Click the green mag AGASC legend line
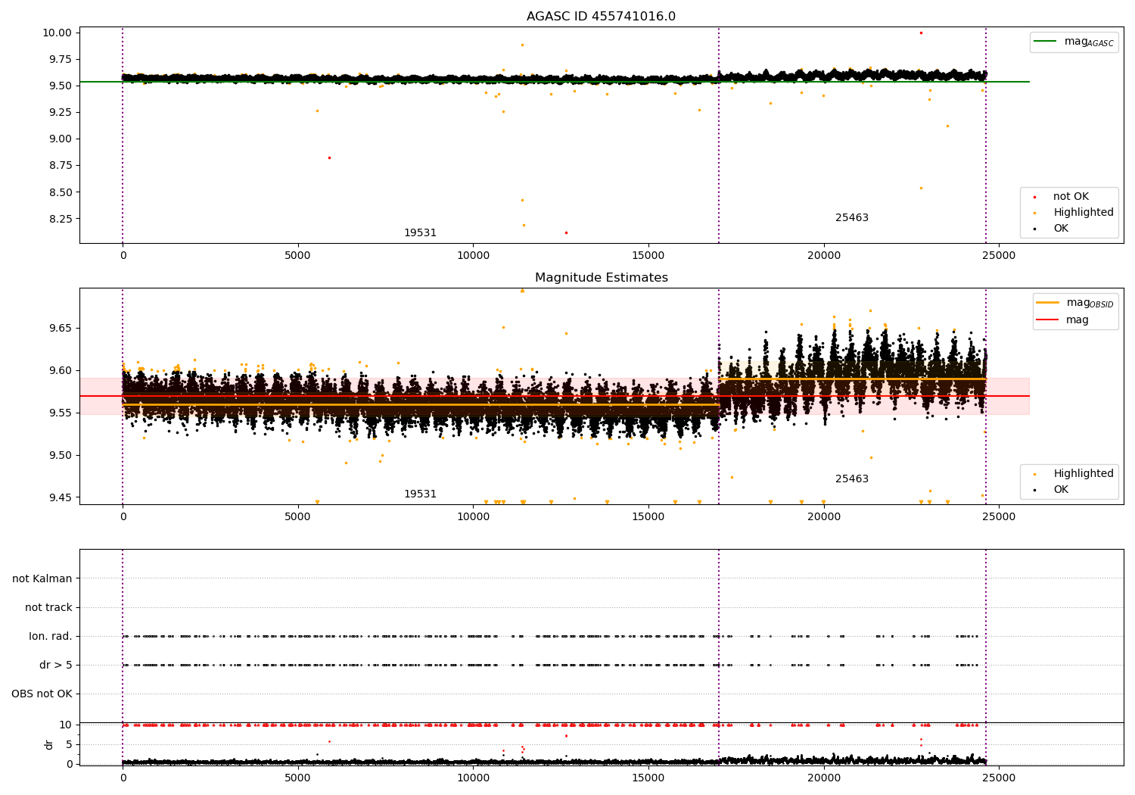Image resolution: width=1135 pixels, height=795 pixels. pos(1045,42)
